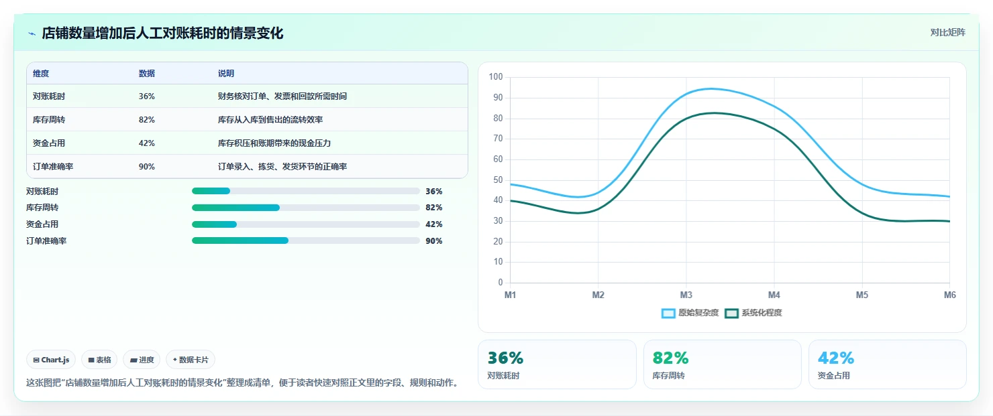Click the caption text beginning 这张图把
Viewport: 993px width, 416px height.
tap(242, 383)
